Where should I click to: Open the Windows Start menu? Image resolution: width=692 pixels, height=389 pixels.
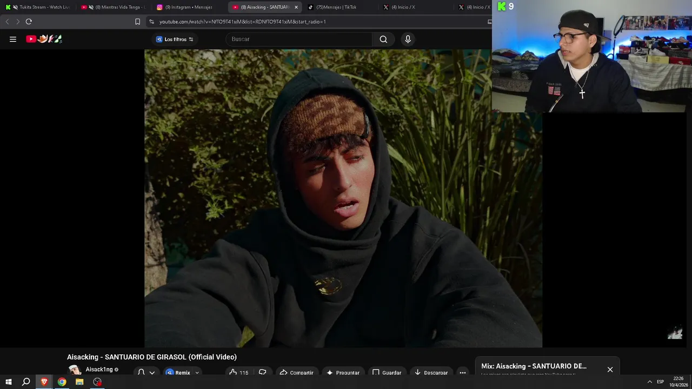tap(9, 382)
